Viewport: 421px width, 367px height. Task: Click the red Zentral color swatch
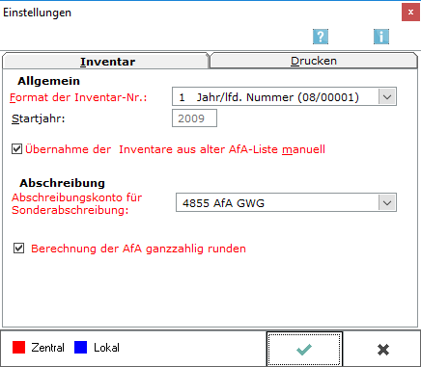18,348
